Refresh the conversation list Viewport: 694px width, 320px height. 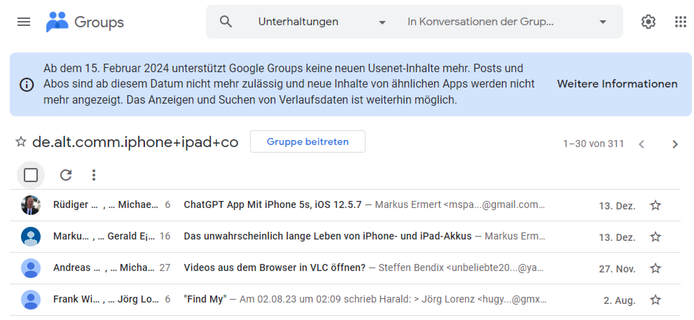point(66,175)
